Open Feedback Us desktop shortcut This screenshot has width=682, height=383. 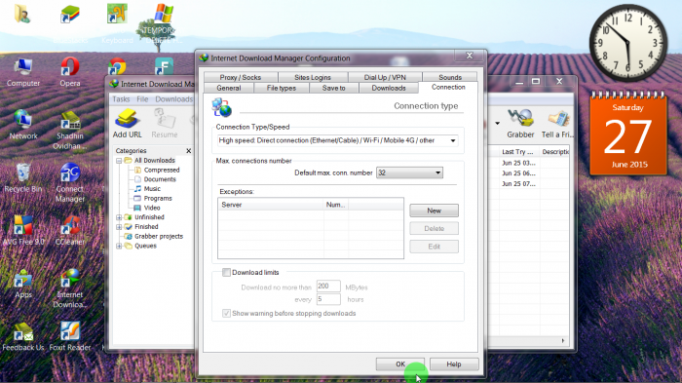(23, 336)
